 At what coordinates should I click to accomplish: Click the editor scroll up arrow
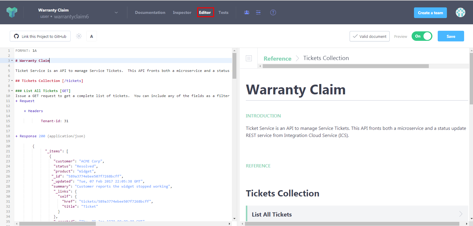(234, 51)
